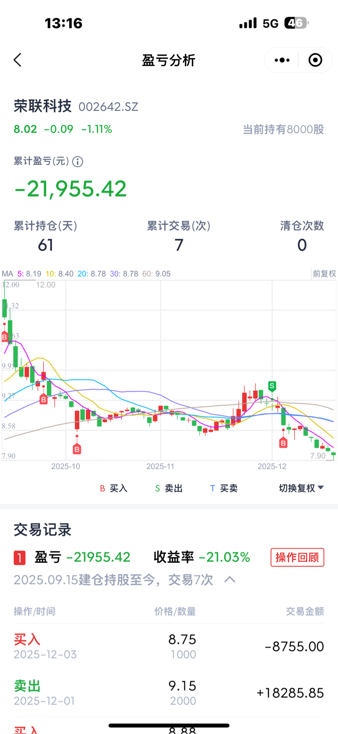Tap the B buy marker near 2025-12

pos(283,443)
